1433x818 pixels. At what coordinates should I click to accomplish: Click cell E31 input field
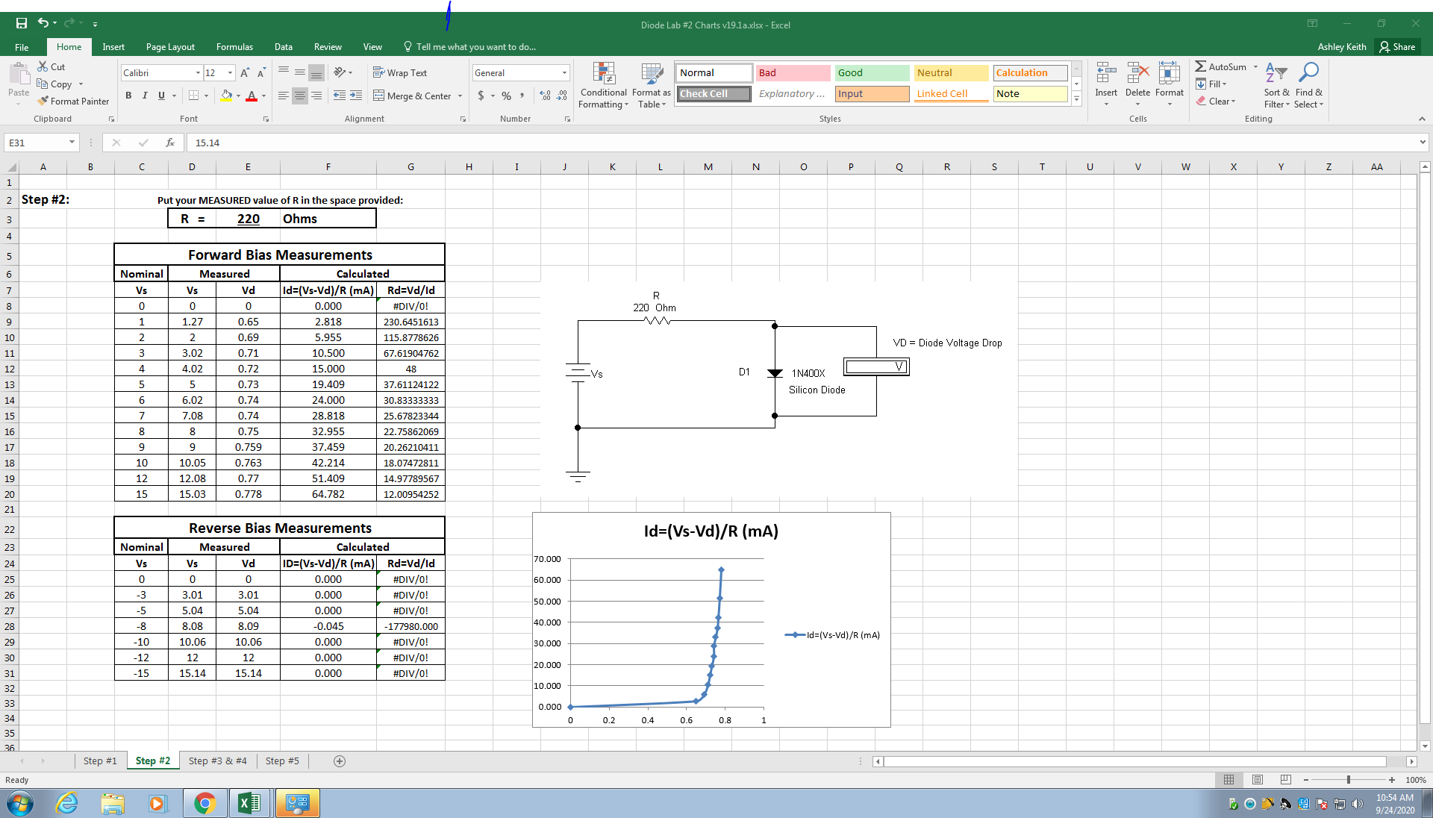click(x=248, y=672)
